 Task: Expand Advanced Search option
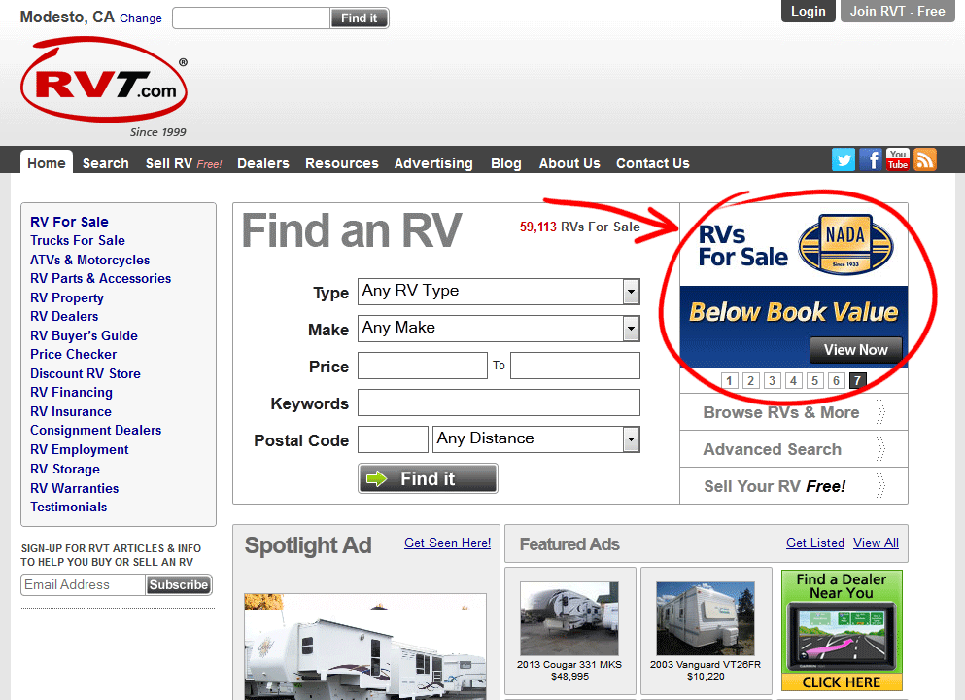[794, 449]
